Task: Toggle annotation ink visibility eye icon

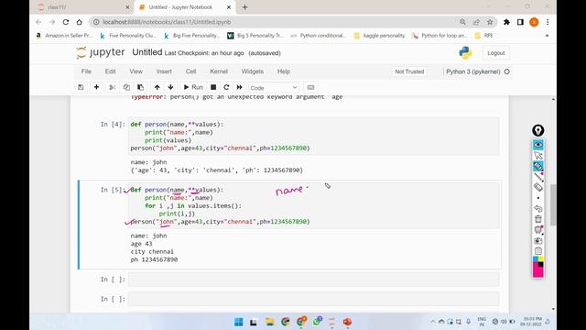Action: [538, 145]
